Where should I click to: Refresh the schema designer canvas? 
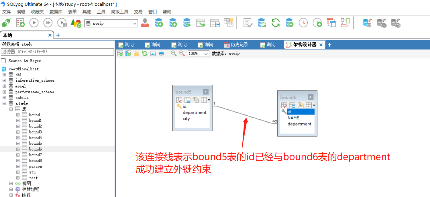[145, 54]
